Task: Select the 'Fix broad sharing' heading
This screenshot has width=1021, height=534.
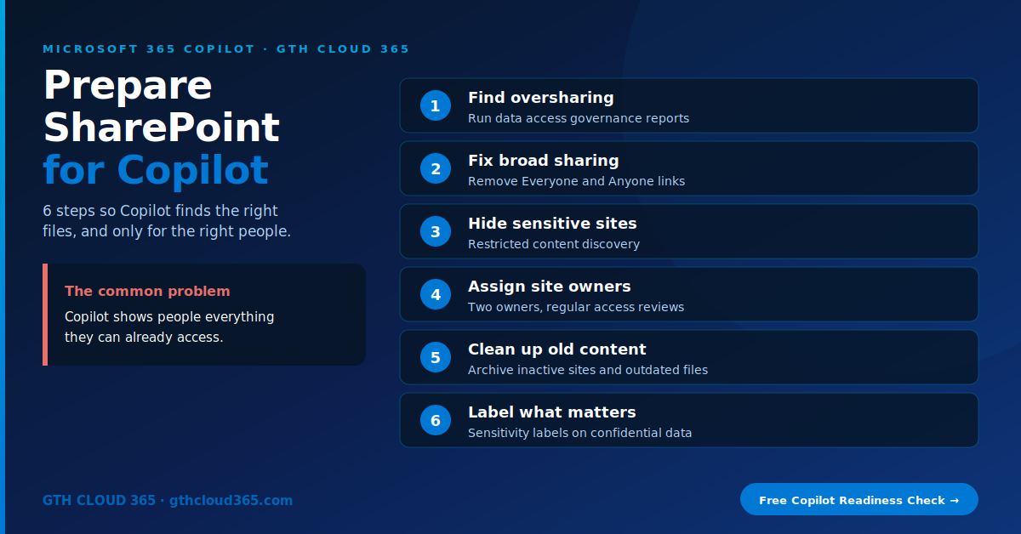Action: pos(544,161)
